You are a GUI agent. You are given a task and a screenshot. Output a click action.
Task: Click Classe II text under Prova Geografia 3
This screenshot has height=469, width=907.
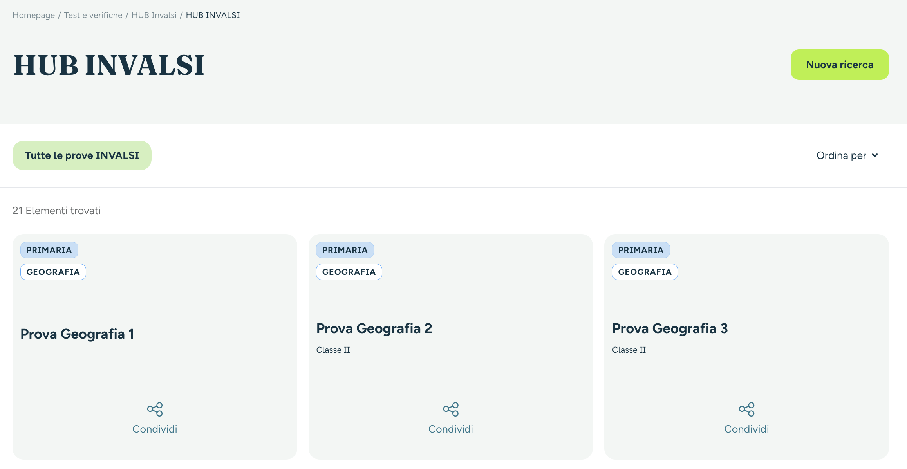[629, 350]
